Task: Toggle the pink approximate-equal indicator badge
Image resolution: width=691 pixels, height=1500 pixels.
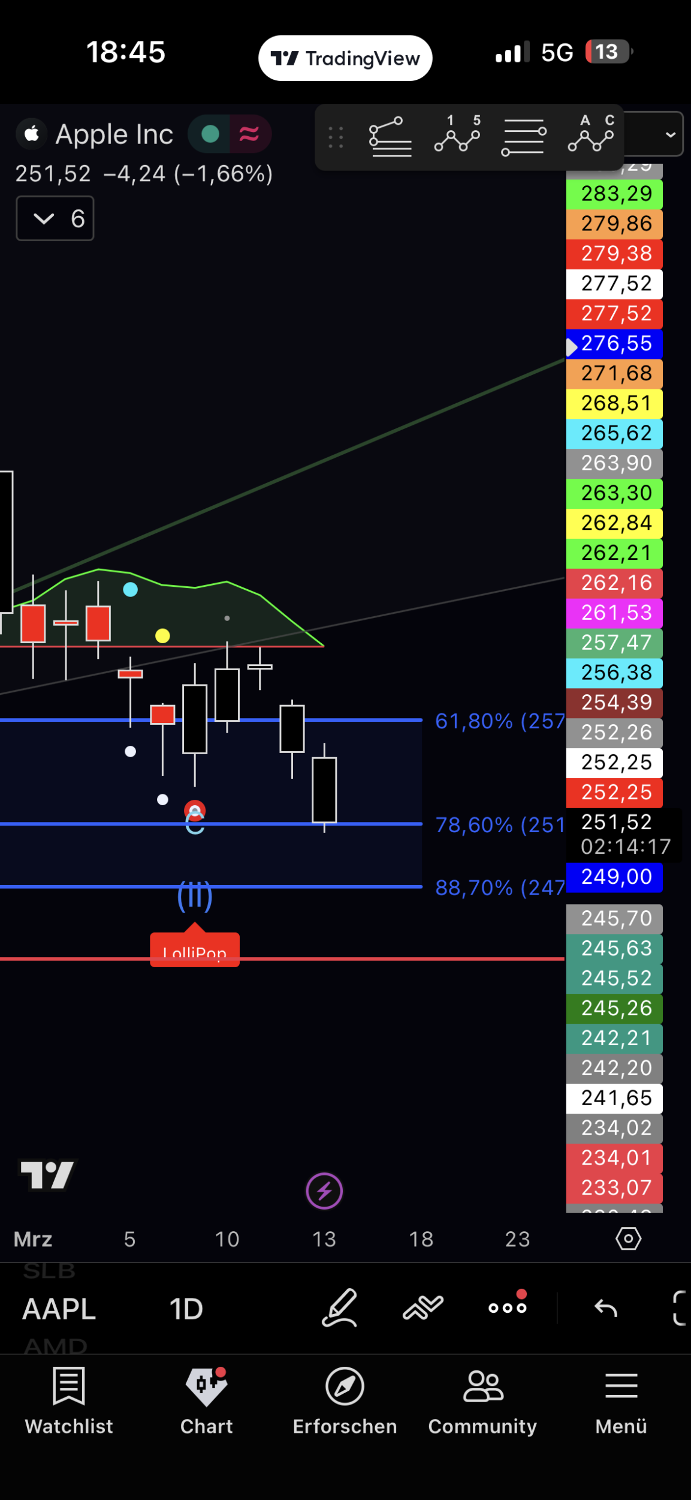Action: point(249,134)
